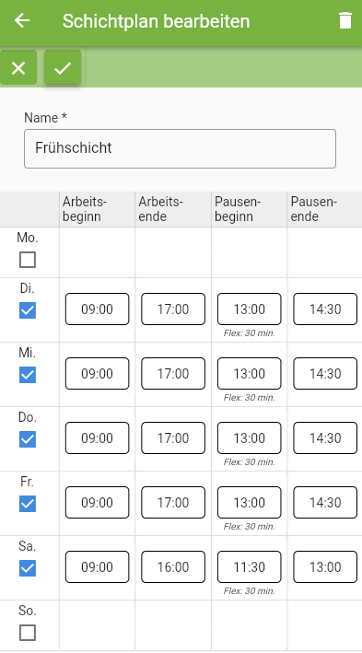Enable the So. checkbox

[x=28, y=633]
